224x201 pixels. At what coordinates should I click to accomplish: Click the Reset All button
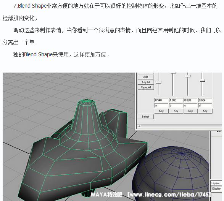tap(145, 87)
